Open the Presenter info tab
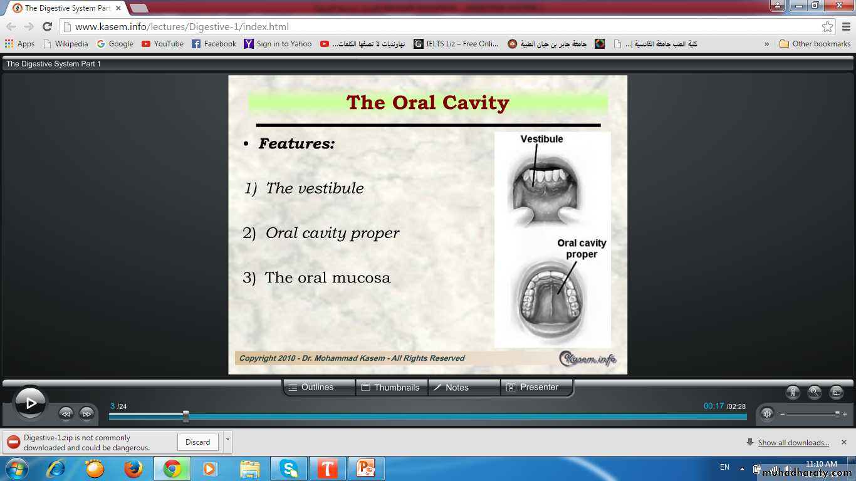Screen dimensions: 856x481 point(536,388)
